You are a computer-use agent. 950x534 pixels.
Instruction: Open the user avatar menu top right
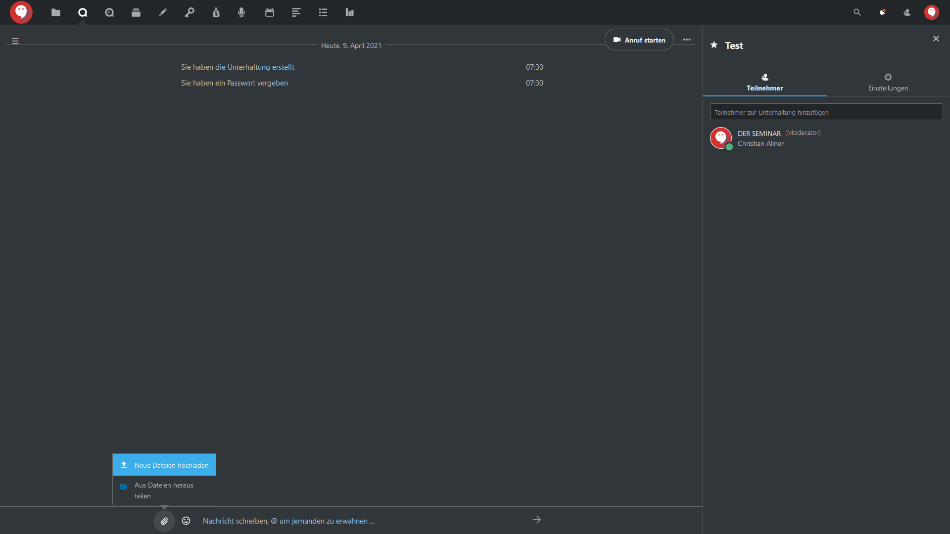coord(932,12)
